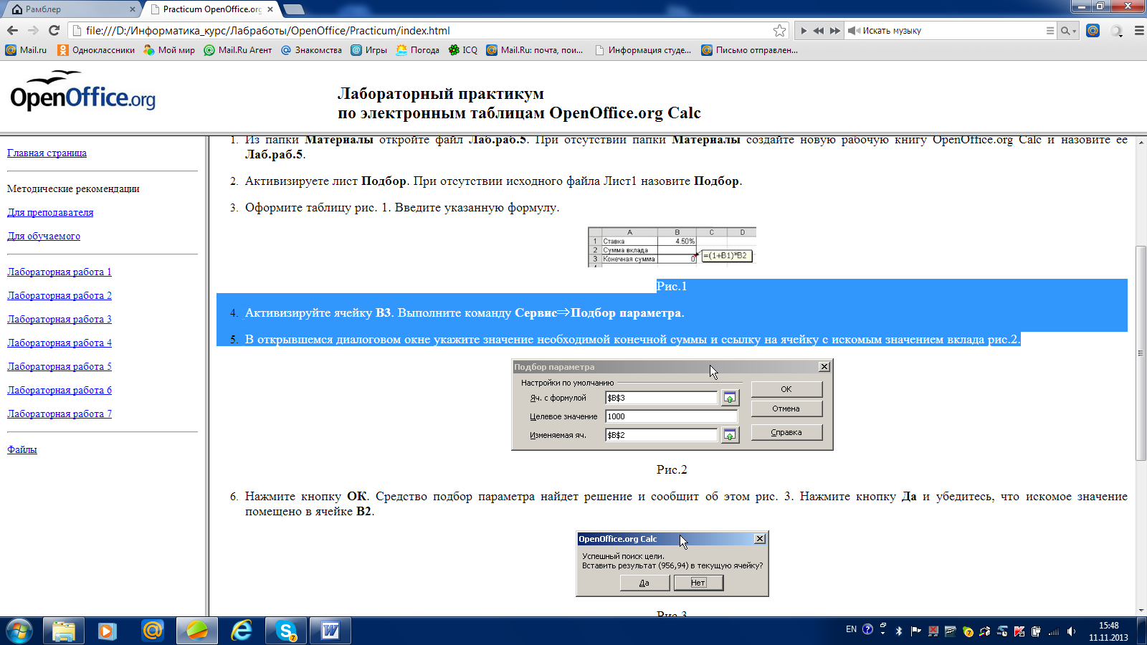Open the Mail.Ru Агент bookmark
Viewport: 1147px width, 645px height.
pyautogui.click(x=238, y=50)
